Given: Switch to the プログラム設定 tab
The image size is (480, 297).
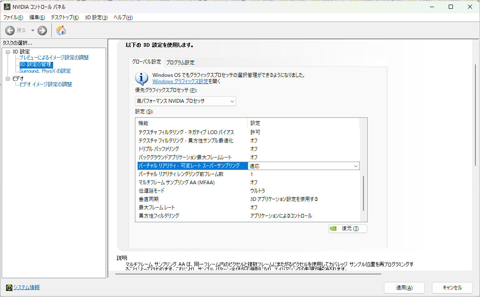Looking at the screenshot, I should tap(180, 62).
